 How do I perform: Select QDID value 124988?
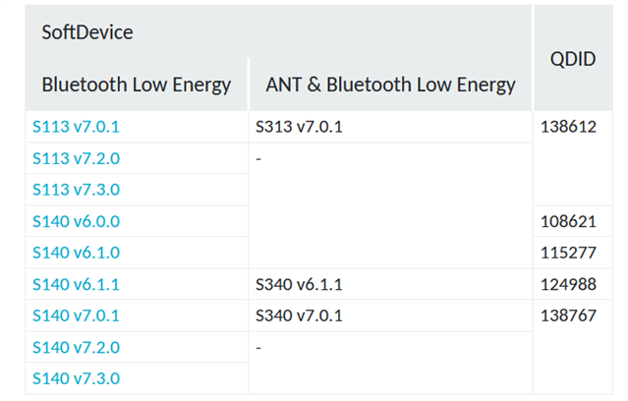pos(569,284)
